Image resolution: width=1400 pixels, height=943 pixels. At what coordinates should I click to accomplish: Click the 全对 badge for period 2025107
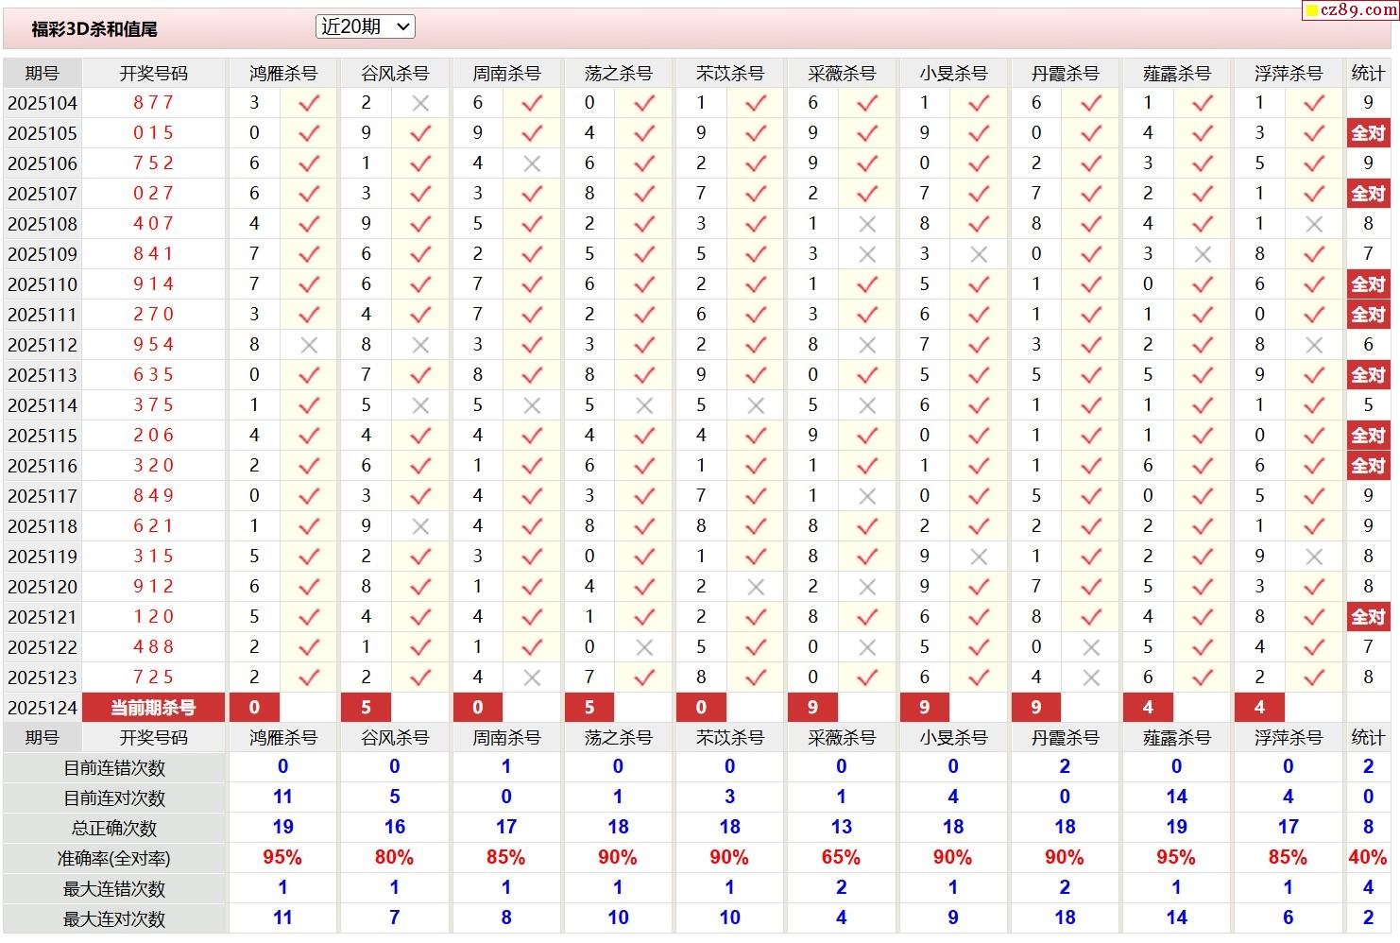coord(1368,194)
